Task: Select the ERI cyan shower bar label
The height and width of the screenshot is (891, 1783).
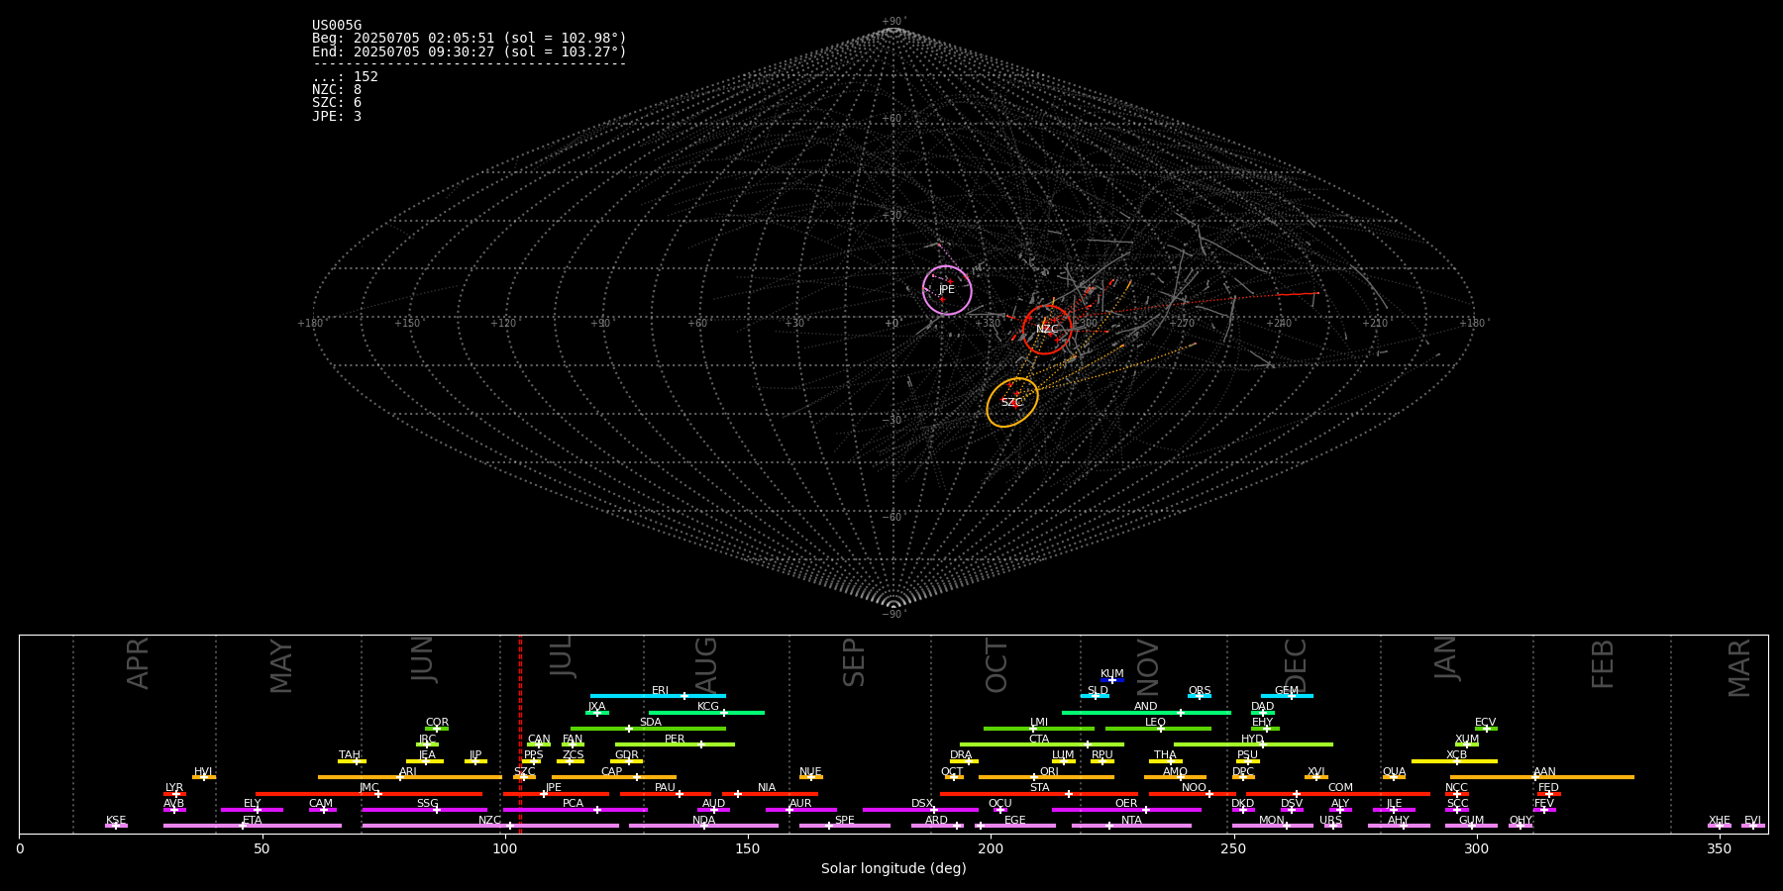Action: (661, 691)
